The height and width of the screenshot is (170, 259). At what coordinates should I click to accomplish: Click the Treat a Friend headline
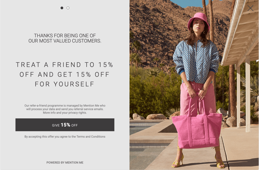[65, 74]
